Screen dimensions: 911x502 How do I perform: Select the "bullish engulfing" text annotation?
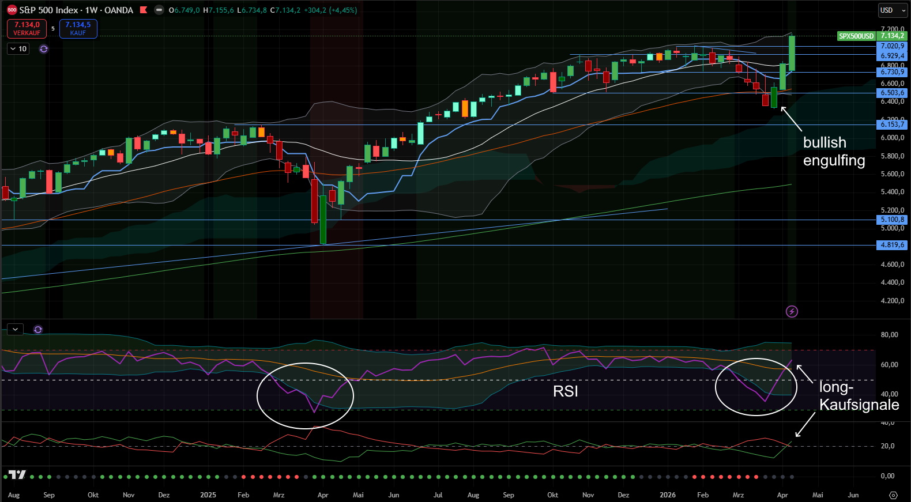click(x=833, y=152)
